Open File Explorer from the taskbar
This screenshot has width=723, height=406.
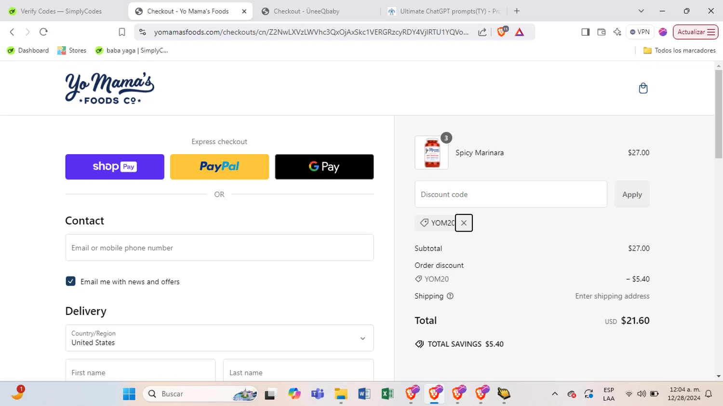pyautogui.click(x=341, y=394)
